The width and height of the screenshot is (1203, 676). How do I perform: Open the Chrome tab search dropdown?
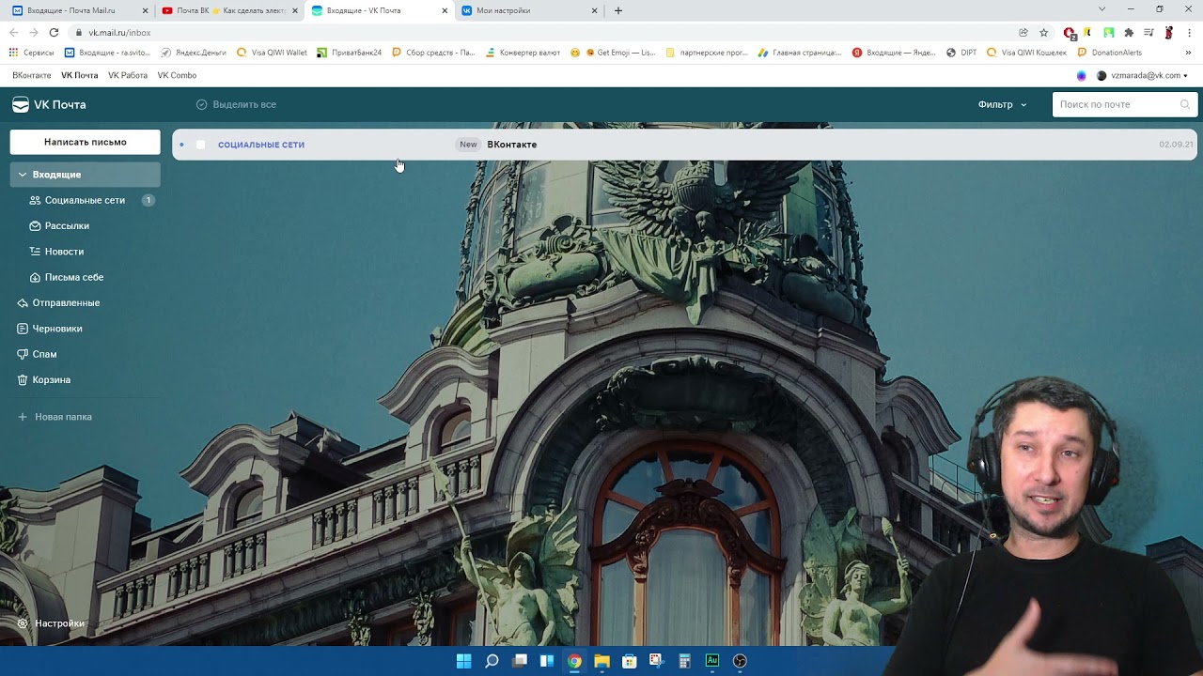click(1102, 9)
